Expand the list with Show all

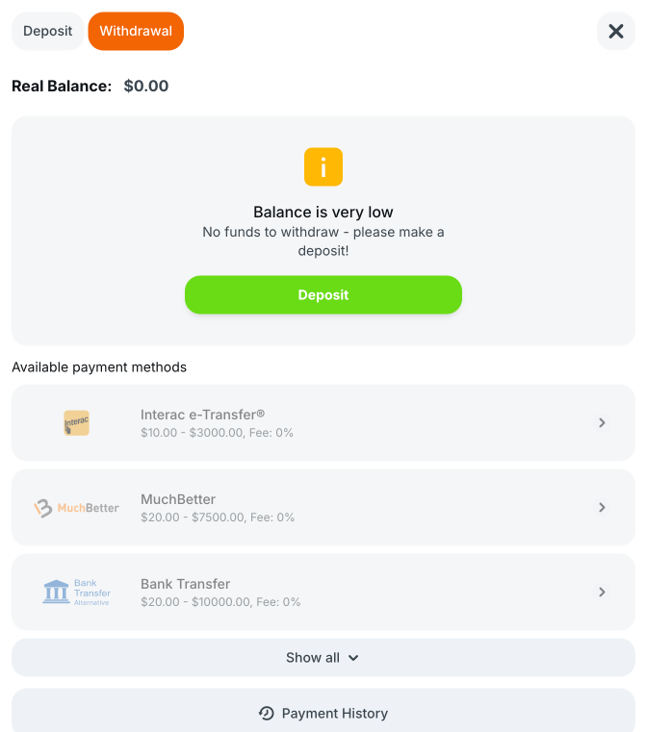click(x=313, y=658)
